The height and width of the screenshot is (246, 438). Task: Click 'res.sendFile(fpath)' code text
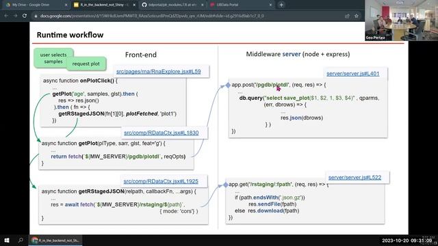(x=272, y=204)
